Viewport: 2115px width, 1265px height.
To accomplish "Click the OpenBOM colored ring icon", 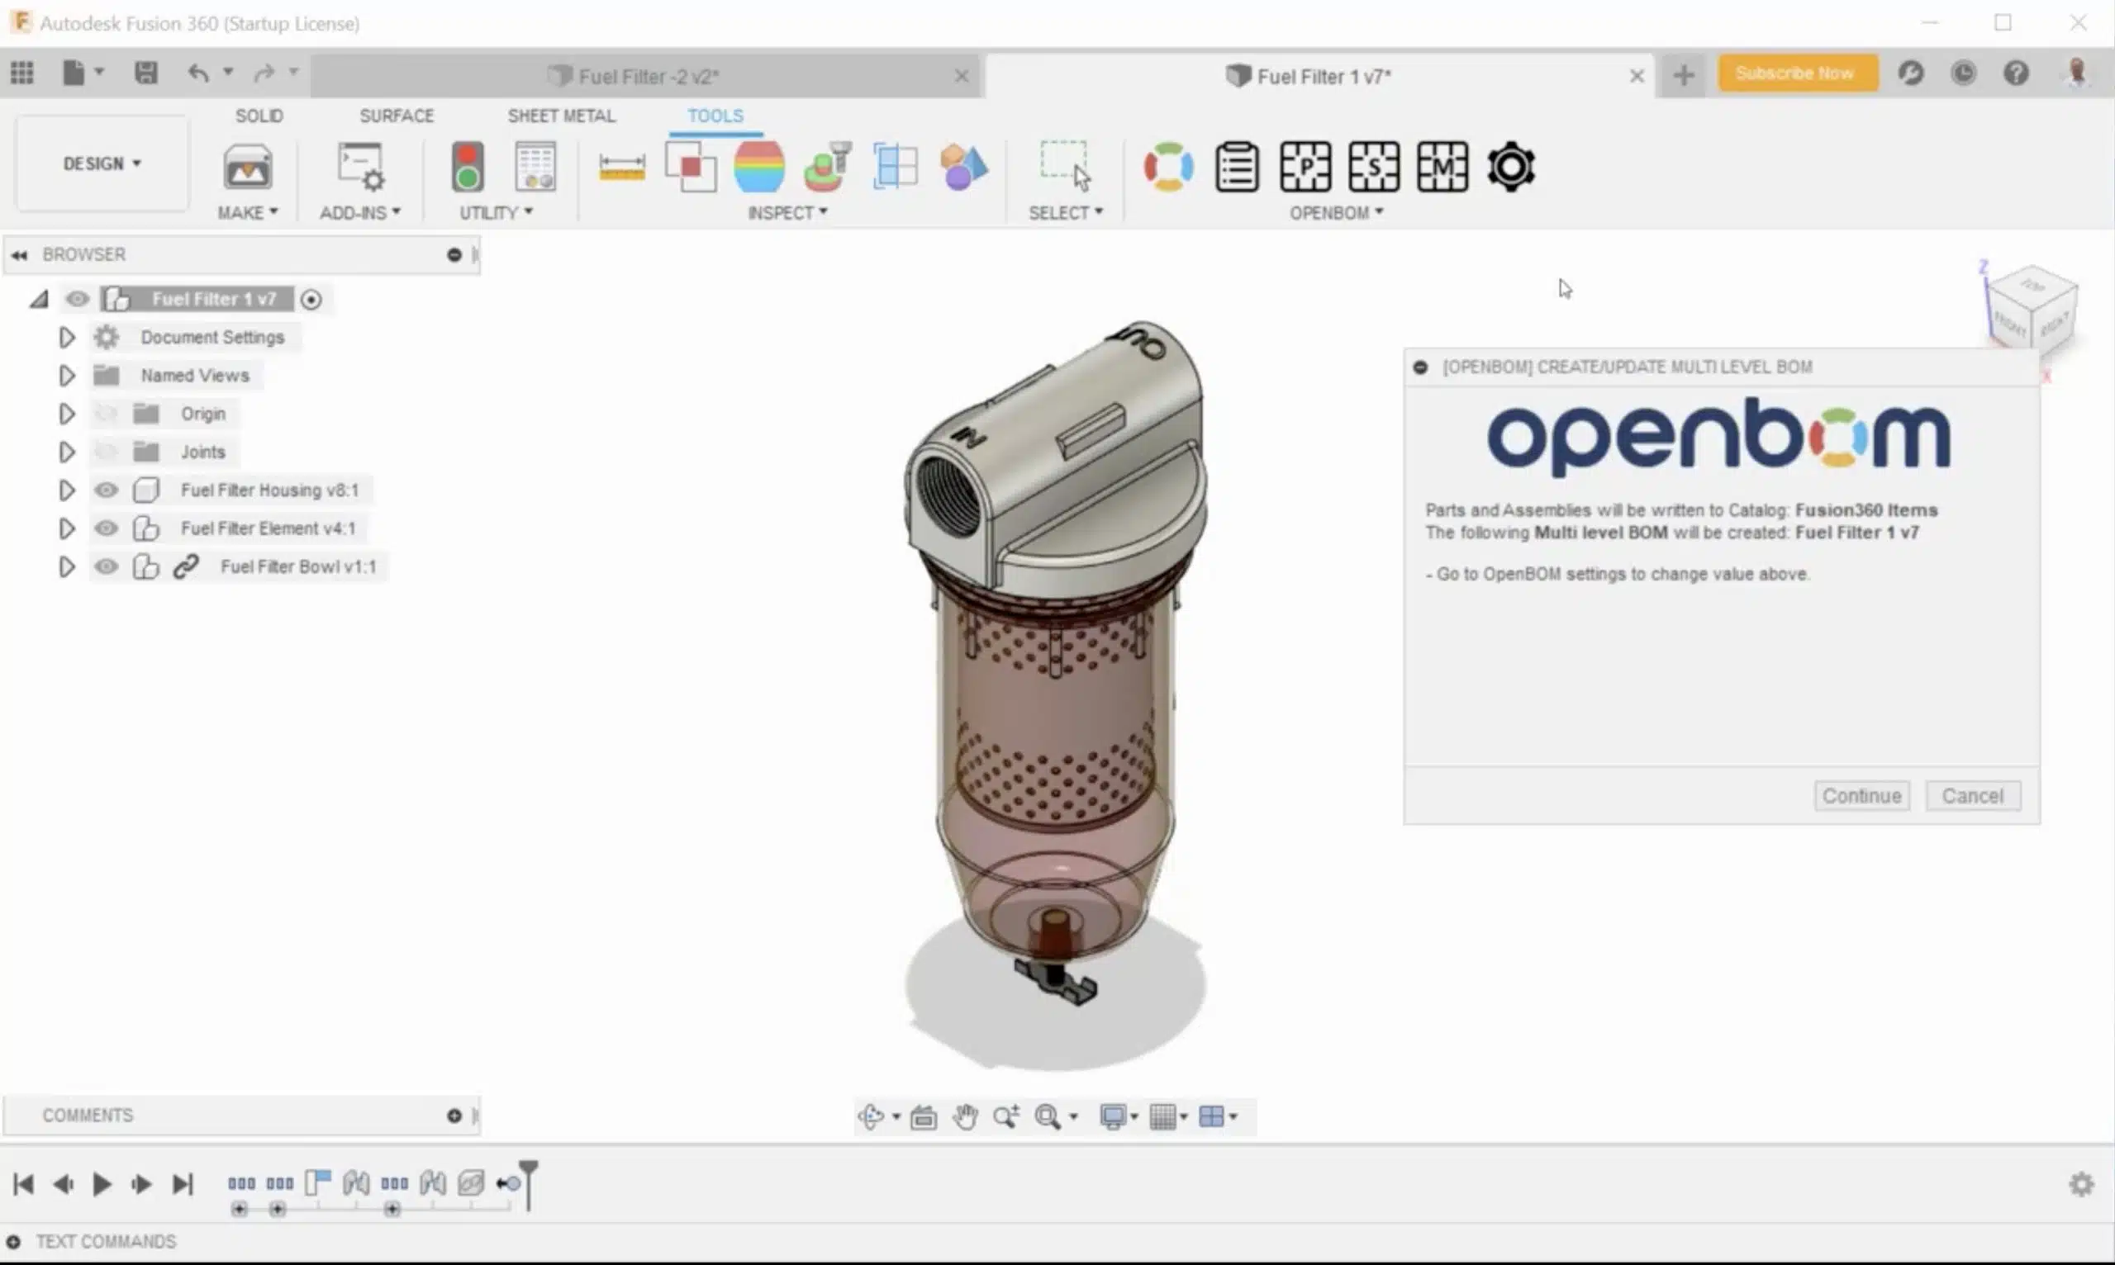I will pyautogui.click(x=1168, y=166).
